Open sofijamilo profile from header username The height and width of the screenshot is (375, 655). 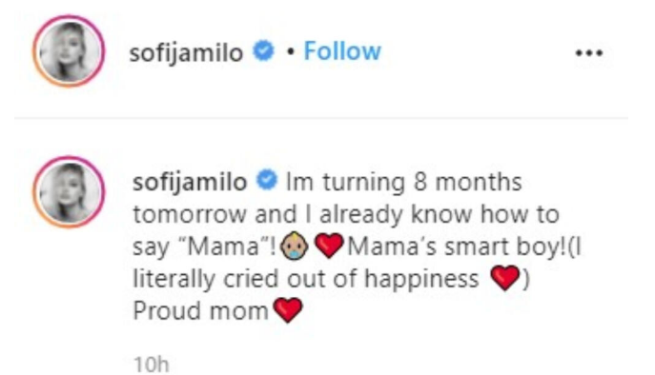[x=186, y=53]
